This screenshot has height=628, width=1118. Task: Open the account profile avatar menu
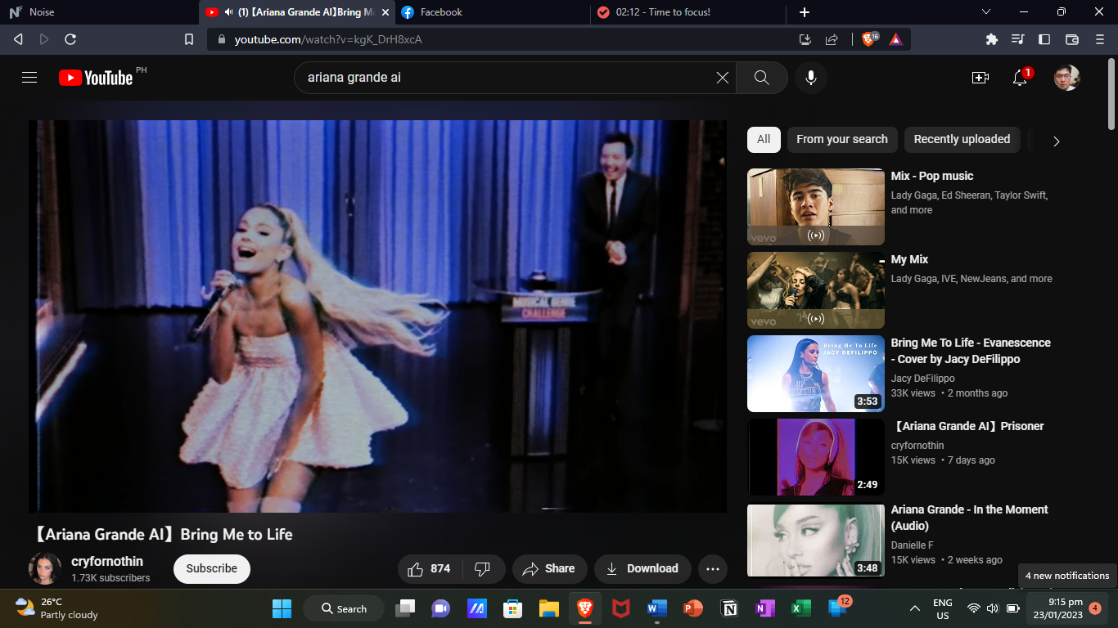point(1067,78)
